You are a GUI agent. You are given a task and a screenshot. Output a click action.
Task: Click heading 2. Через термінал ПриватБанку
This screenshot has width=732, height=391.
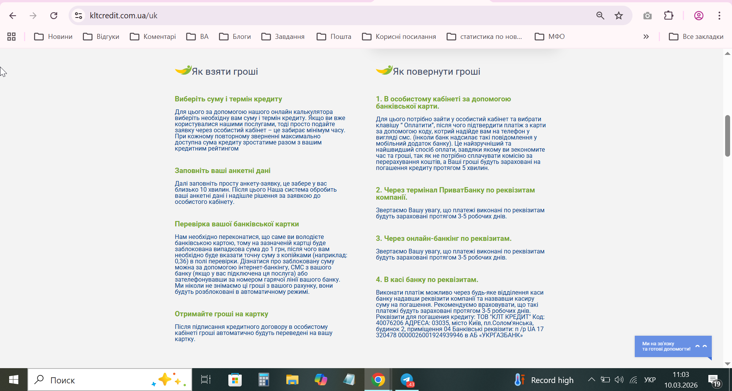point(455,194)
